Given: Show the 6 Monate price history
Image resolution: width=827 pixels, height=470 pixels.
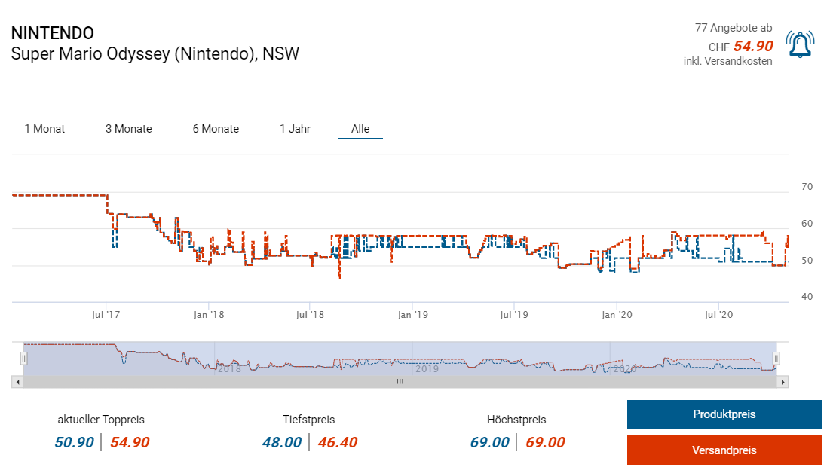Looking at the screenshot, I should (216, 129).
